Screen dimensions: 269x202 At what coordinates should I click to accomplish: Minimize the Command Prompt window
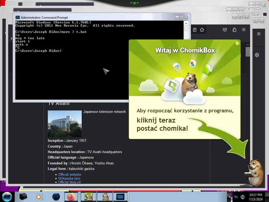177,18
